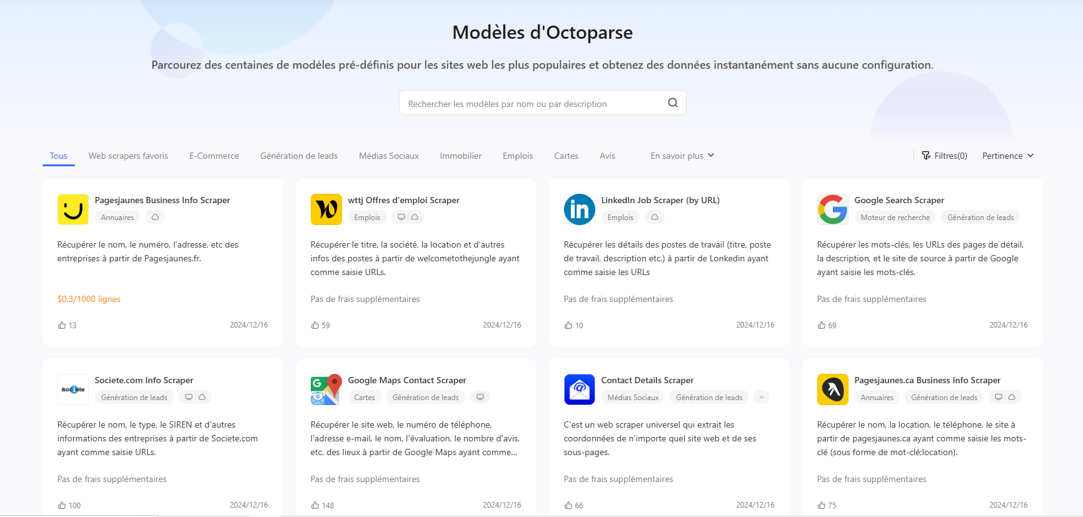Open the Filtres(0) panel
Viewport: 1083px width, 517px height.
[x=945, y=156]
